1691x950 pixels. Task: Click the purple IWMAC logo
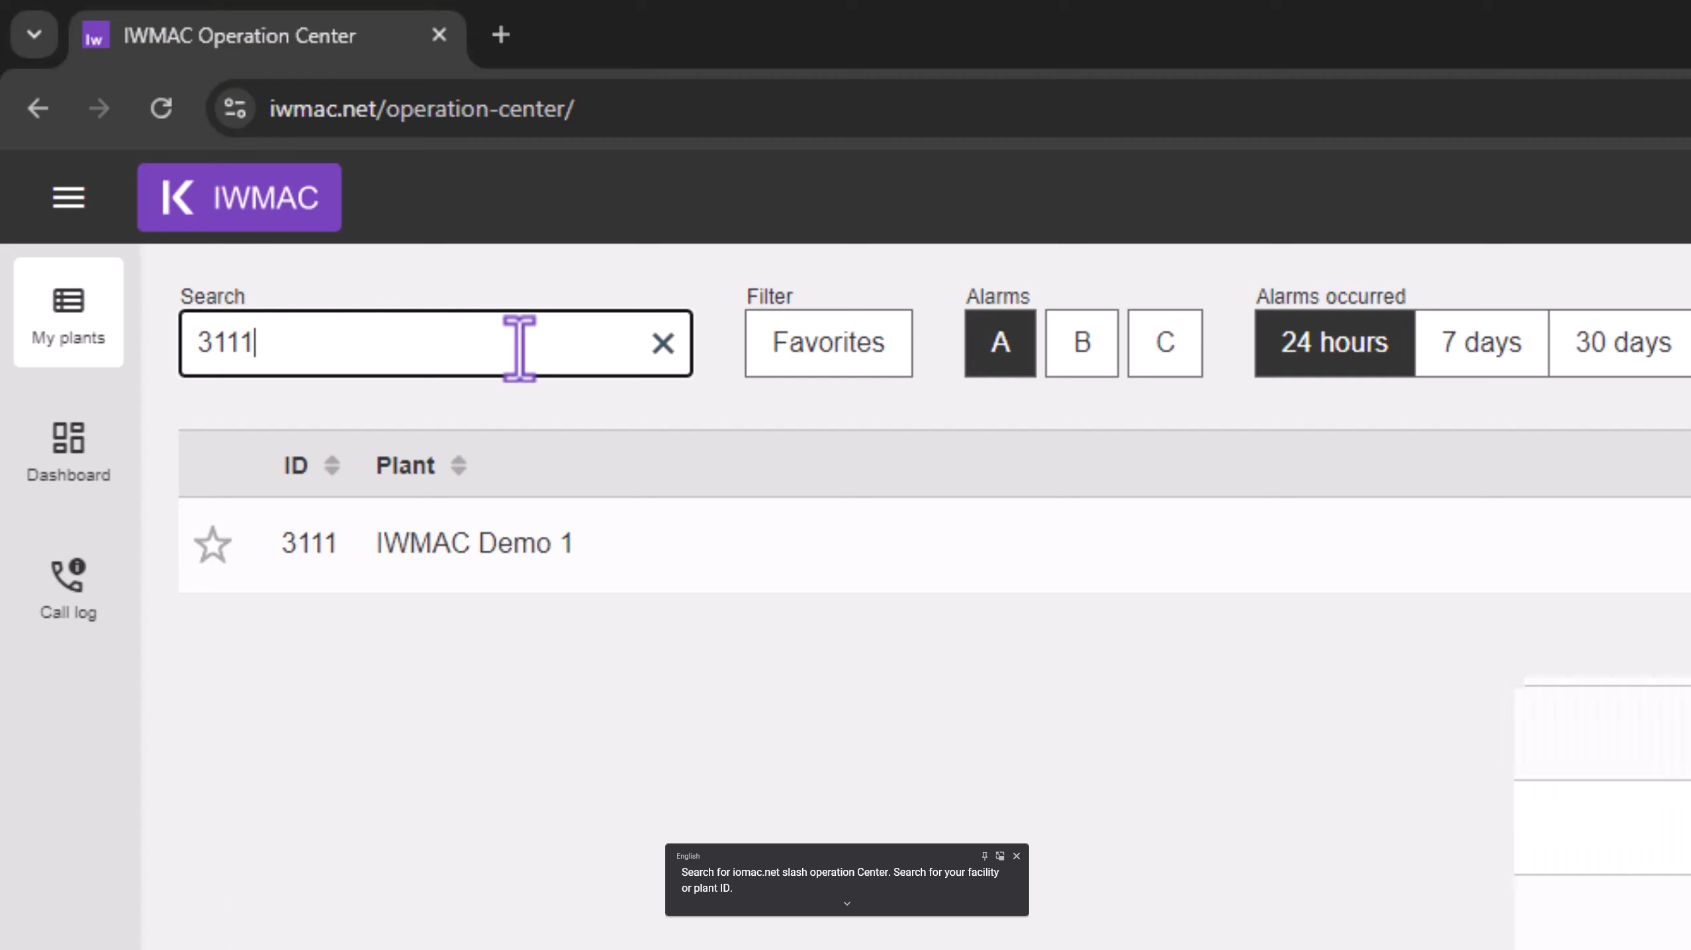pyautogui.click(x=240, y=197)
